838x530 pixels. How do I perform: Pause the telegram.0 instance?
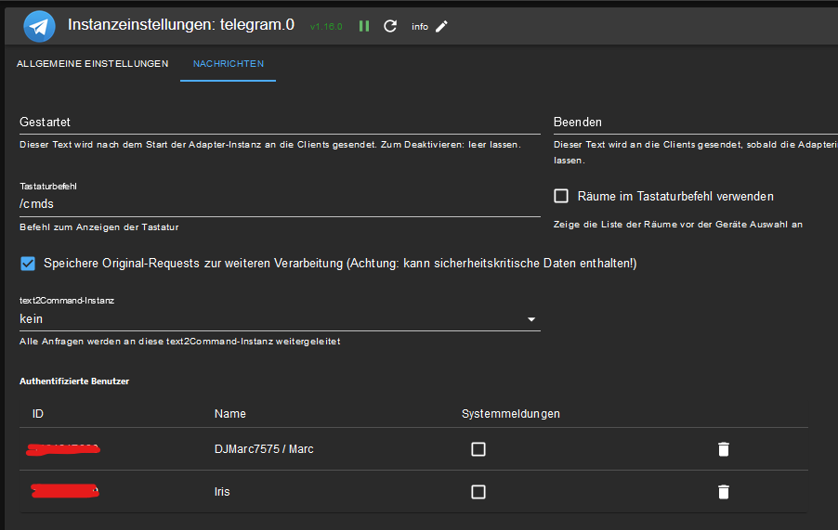[364, 26]
